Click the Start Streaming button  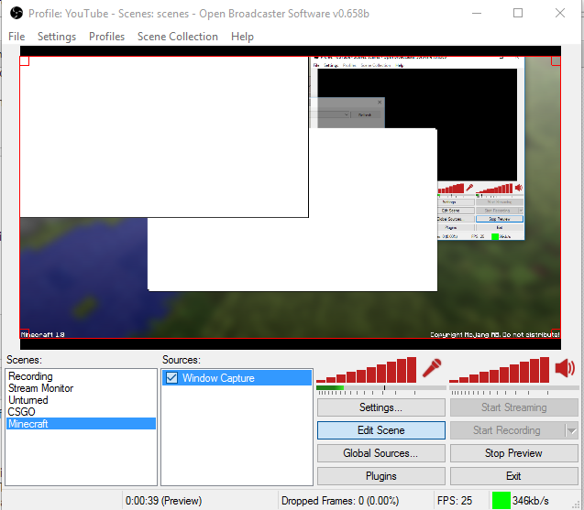click(x=513, y=407)
